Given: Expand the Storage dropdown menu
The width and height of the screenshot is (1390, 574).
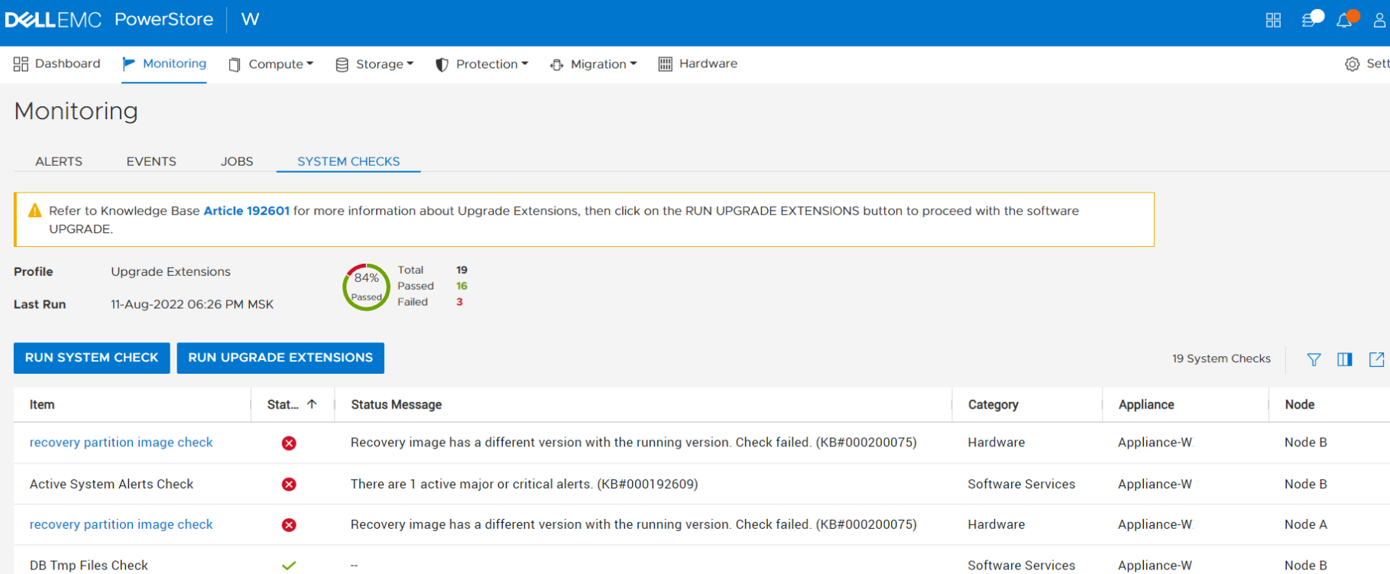Looking at the screenshot, I should pos(376,64).
